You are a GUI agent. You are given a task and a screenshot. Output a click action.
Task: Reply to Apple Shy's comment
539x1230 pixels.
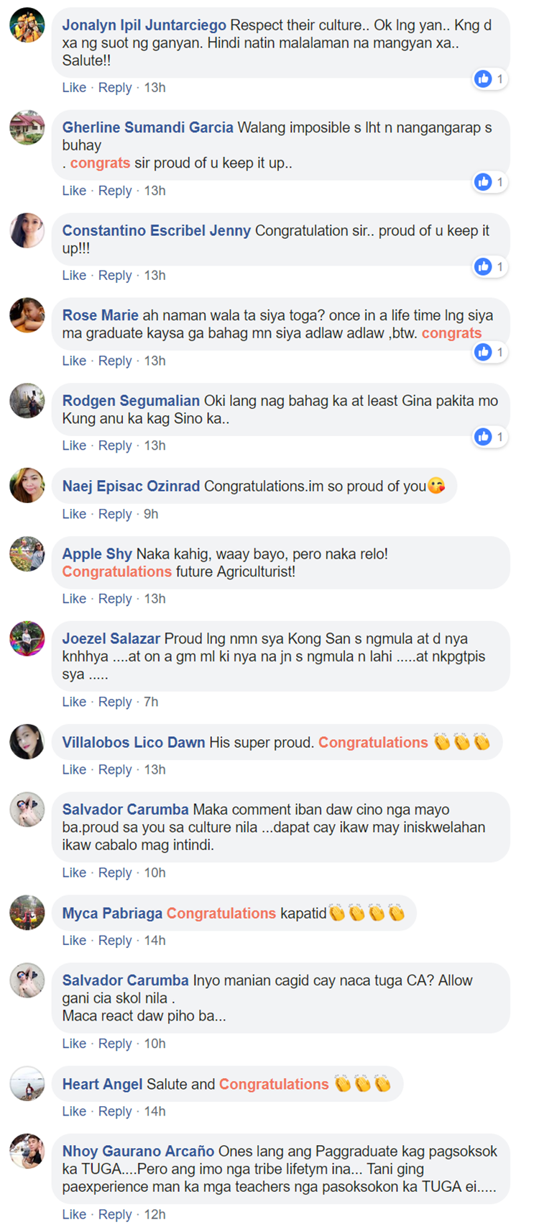tap(115, 599)
